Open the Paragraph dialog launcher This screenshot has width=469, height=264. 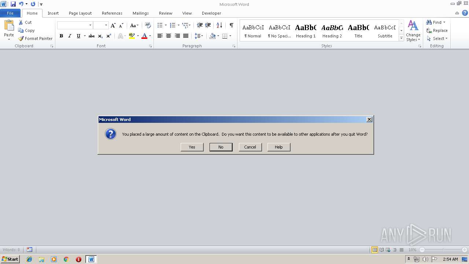234,46
